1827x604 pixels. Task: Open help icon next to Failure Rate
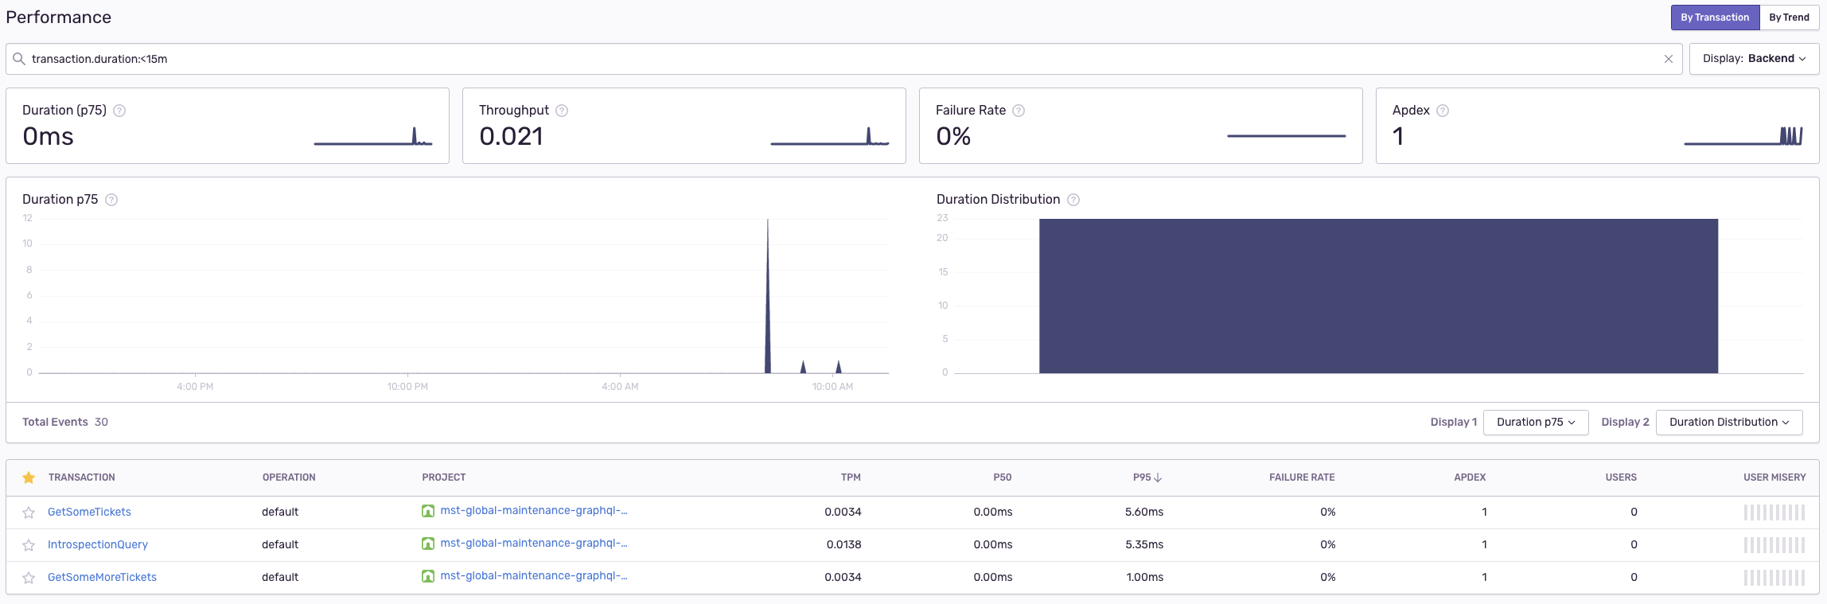tap(1019, 111)
